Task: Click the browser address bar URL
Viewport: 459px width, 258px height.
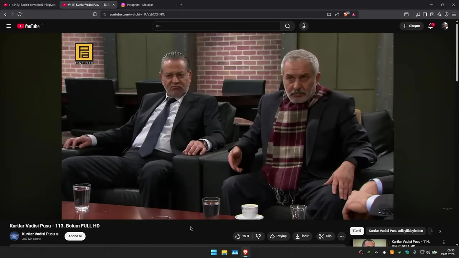Action: click(x=137, y=14)
